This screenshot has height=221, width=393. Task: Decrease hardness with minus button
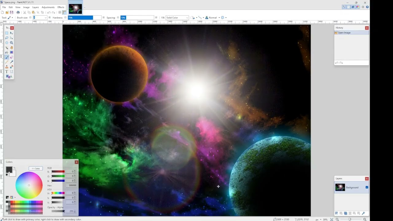point(65,17)
